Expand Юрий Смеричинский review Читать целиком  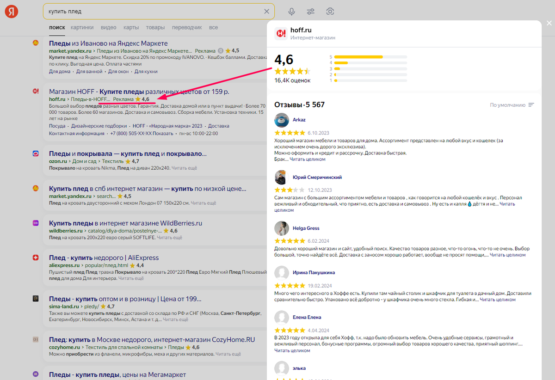click(395, 207)
